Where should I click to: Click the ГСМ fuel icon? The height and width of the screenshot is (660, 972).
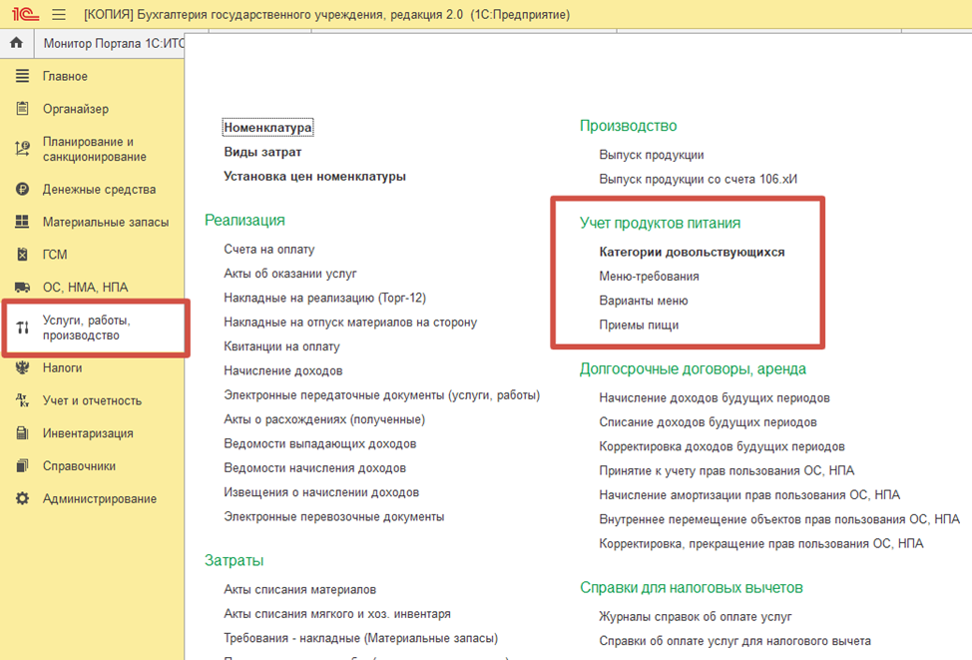[22, 255]
